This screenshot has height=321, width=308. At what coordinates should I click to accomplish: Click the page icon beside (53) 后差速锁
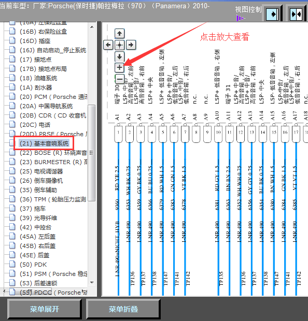coord(12,283)
